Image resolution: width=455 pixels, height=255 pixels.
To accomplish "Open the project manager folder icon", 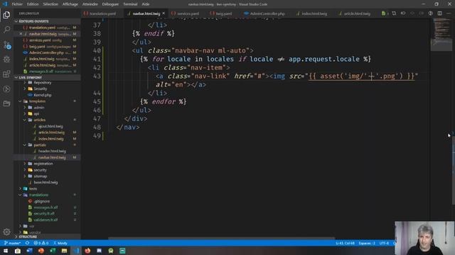I will (6, 103).
